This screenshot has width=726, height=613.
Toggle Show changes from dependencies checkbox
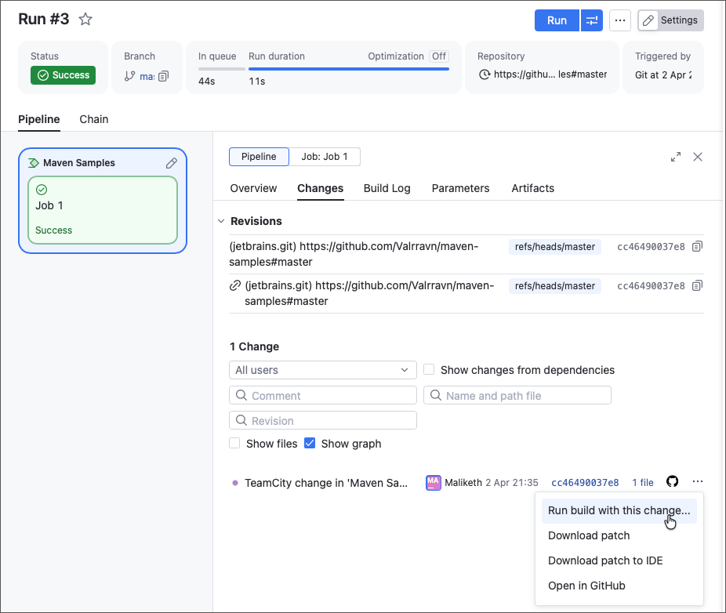pyautogui.click(x=429, y=369)
